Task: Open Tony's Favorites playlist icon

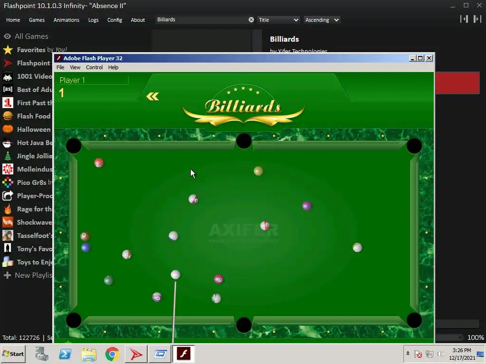Action: pos(8,249)
